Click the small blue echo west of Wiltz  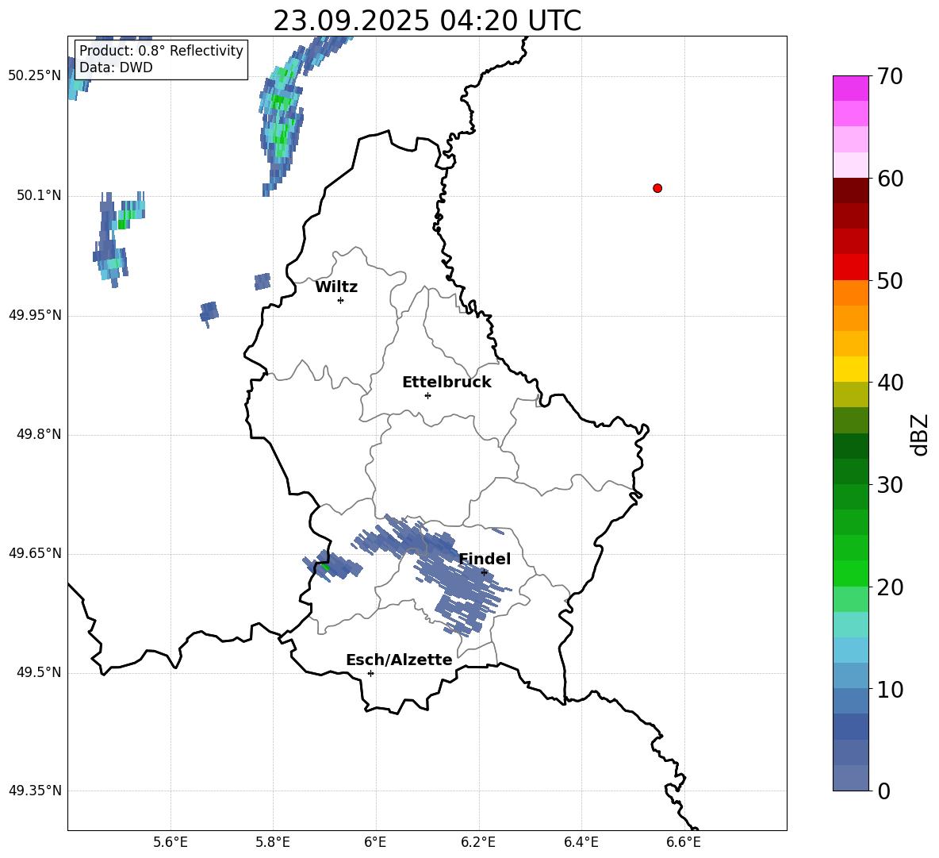pos(263,282)
